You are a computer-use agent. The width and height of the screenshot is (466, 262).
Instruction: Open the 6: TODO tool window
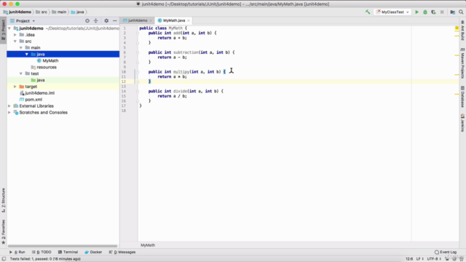pyautogui.click(x=42, y=253)
